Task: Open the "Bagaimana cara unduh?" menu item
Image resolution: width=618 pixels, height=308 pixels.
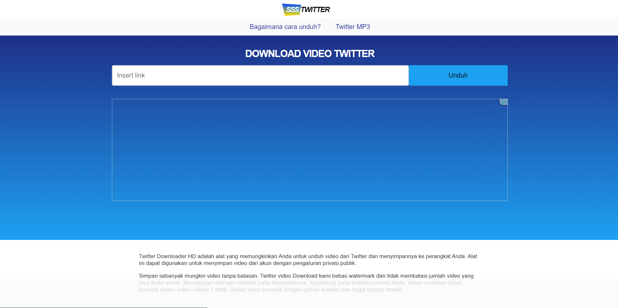Action: point(285,27)
